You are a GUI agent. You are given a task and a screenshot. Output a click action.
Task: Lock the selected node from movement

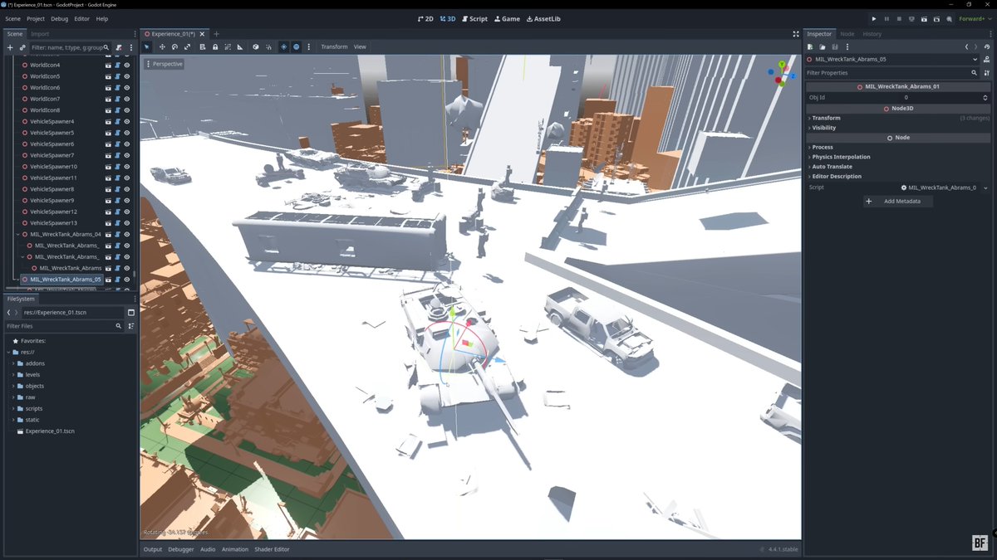pos(215,46)
